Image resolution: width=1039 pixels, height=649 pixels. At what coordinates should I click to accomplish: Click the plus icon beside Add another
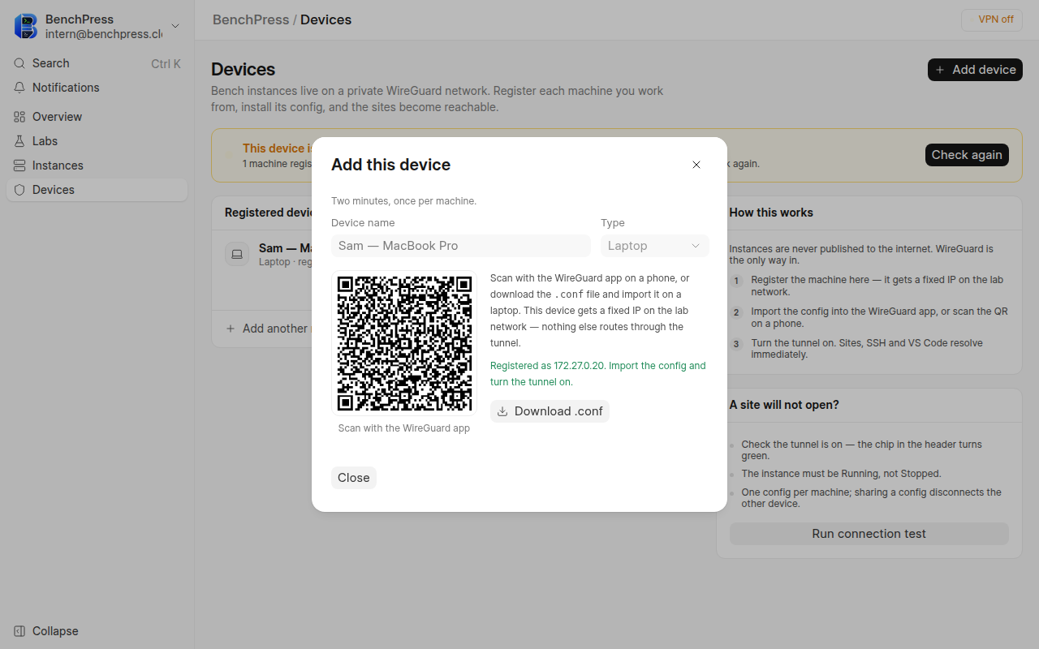coord(231,329)
